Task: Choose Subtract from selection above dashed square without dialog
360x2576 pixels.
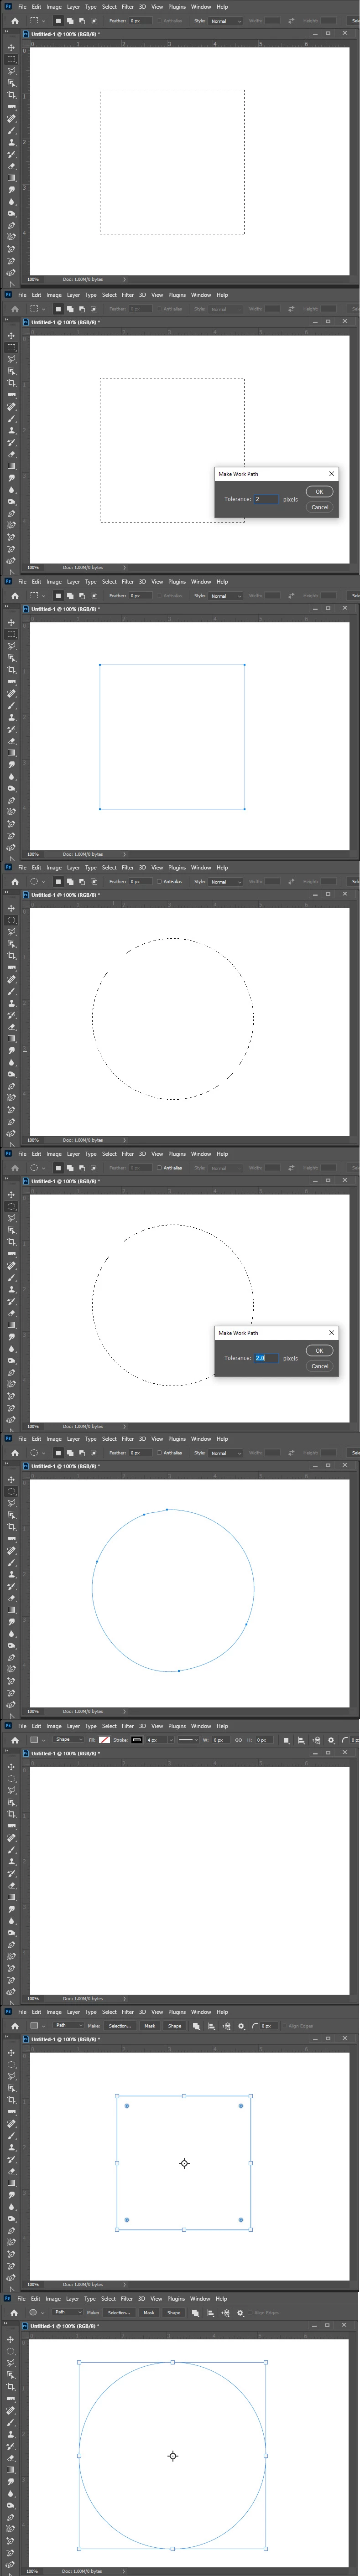Action: click(x=81, y=20)
